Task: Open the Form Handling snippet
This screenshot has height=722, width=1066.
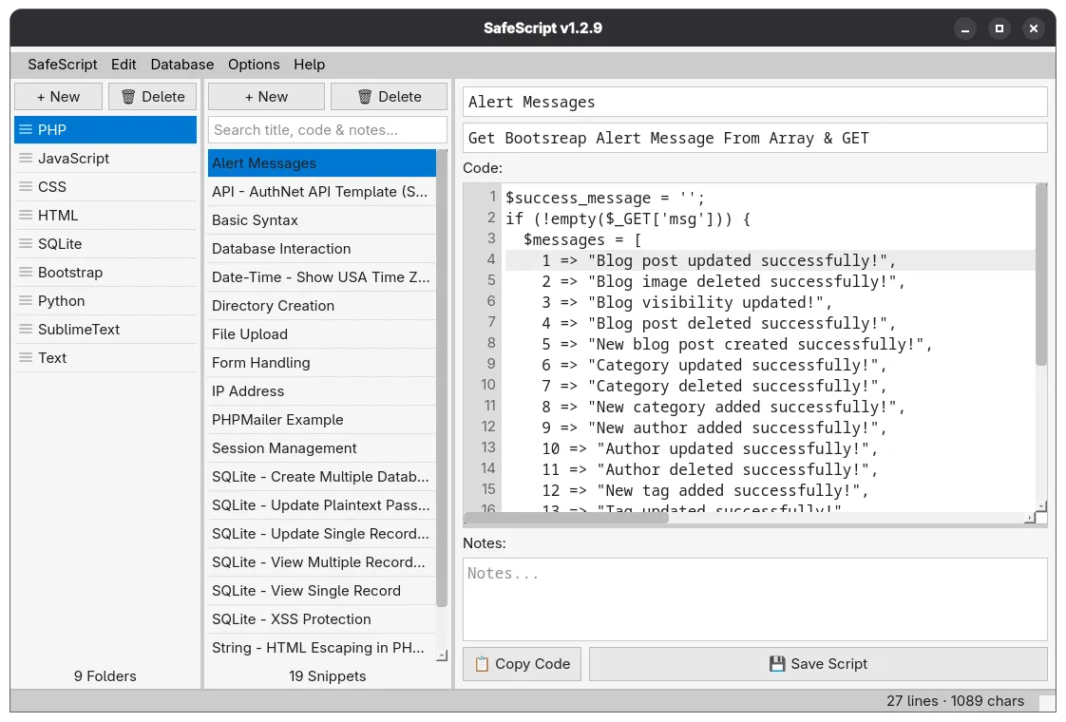Action: coord(321,363)
